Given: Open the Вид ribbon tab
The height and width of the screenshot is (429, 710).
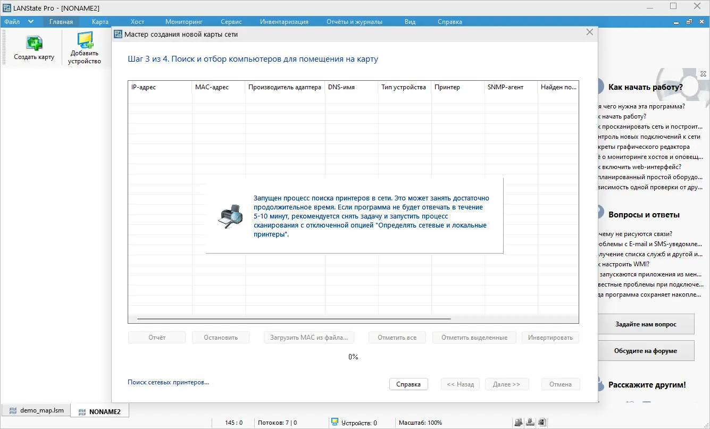Looking at the screenshot, I should coord(410,22).
